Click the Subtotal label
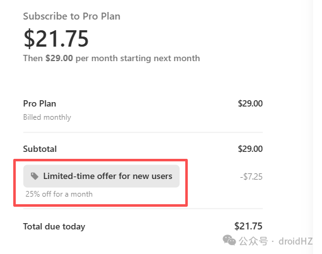This screenshot has height=254, width=322. (40, 149)
